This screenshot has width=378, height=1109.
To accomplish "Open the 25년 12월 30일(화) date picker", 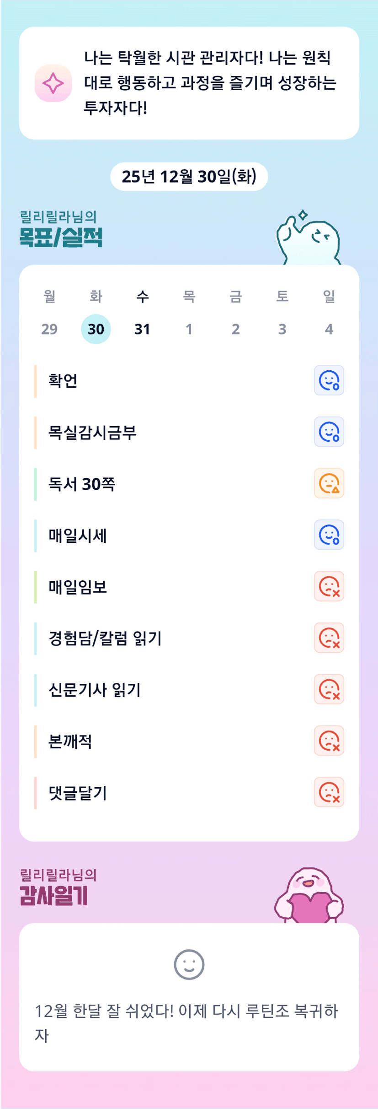I will tap(189, 177).
